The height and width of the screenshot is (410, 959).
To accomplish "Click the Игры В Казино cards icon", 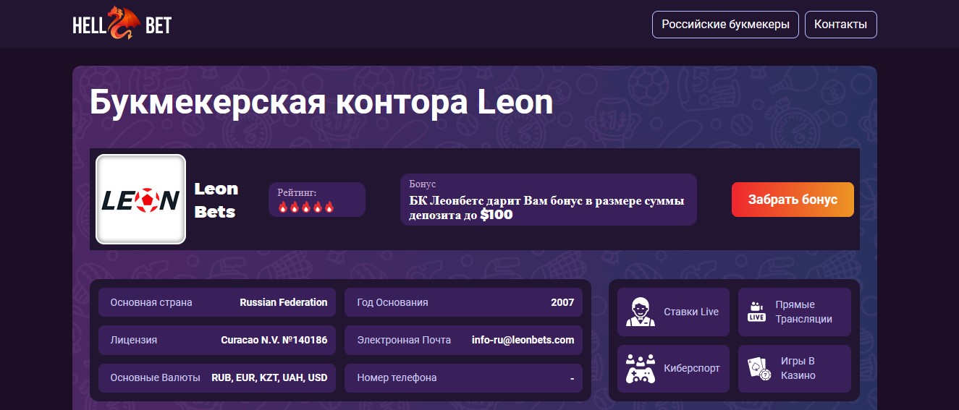I will [759, 369].
